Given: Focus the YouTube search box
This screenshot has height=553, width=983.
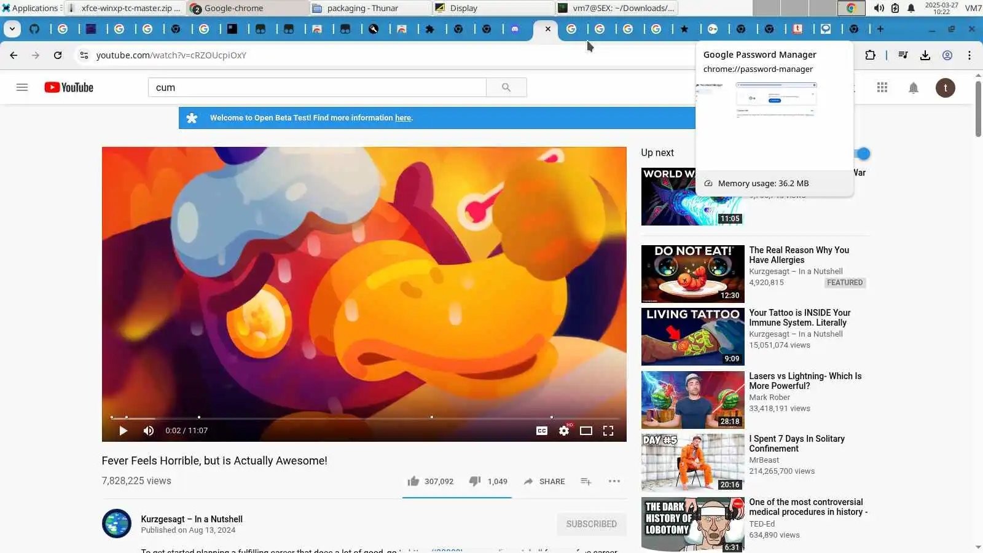Looking at the screenshot, I should [x=317, y=87].
